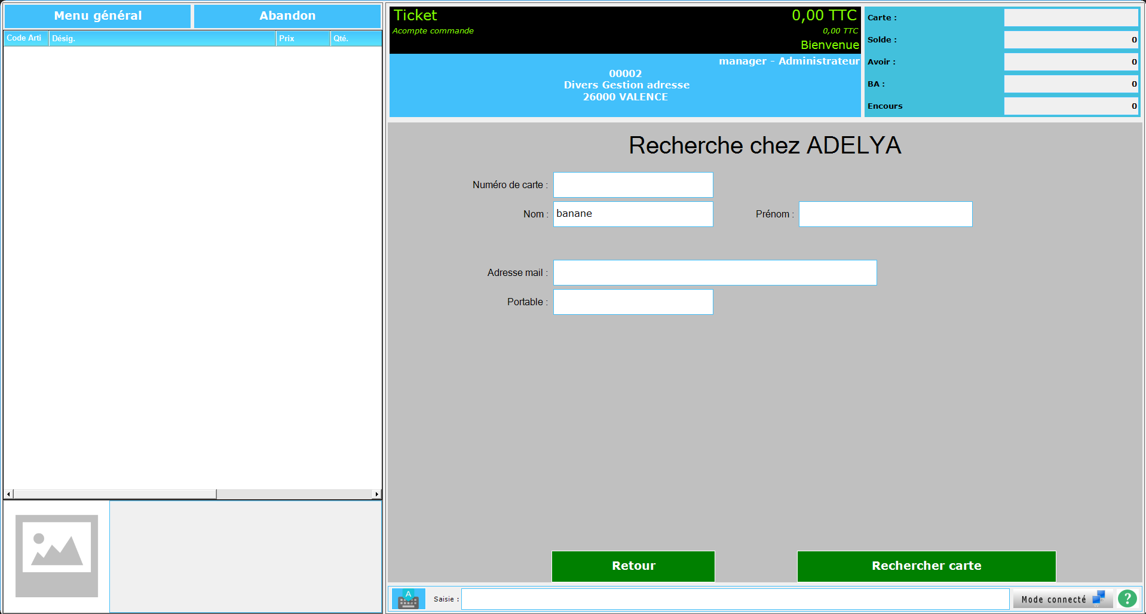1146x614 pixels.
Task: Open the virtual keyboard icon
Action: 409,598
